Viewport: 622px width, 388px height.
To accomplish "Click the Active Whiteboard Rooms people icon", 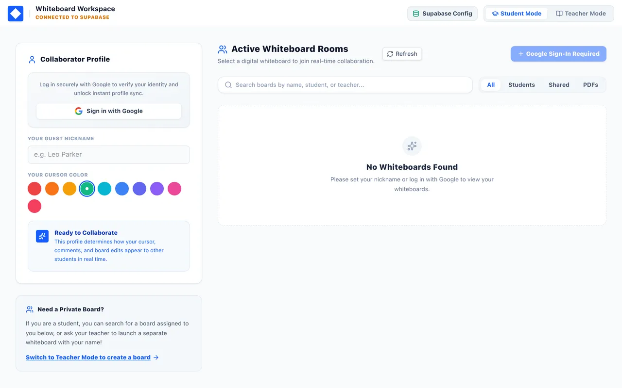I will tap(223, 49).
